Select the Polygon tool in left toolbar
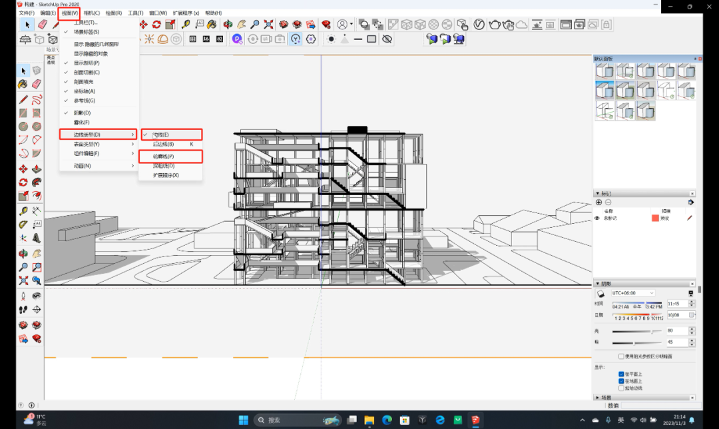 tap(37, 126)
